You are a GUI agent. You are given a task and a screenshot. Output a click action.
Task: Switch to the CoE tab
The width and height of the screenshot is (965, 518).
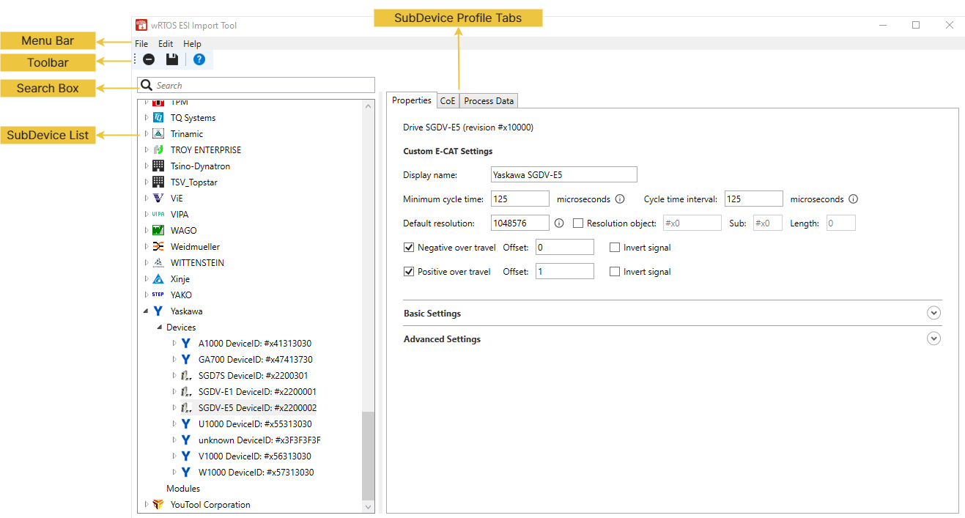tap(448, 101)
